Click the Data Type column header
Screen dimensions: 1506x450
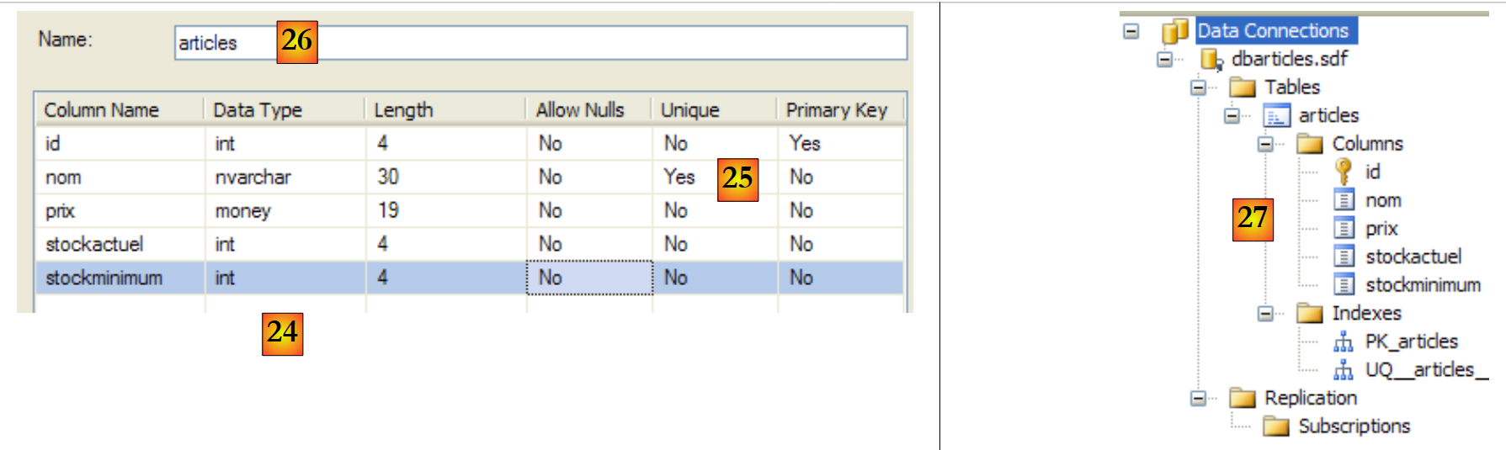pos(258,110)
